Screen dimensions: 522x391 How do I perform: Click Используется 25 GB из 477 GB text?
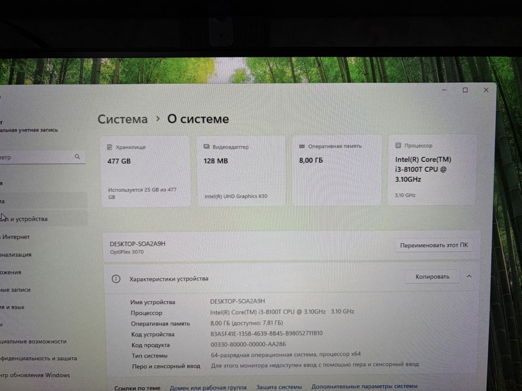coord(142,193)
